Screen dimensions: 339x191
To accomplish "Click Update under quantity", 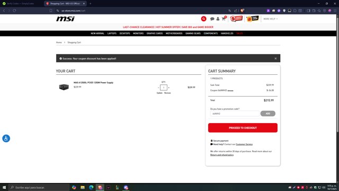I will click(x=159, y=93).
